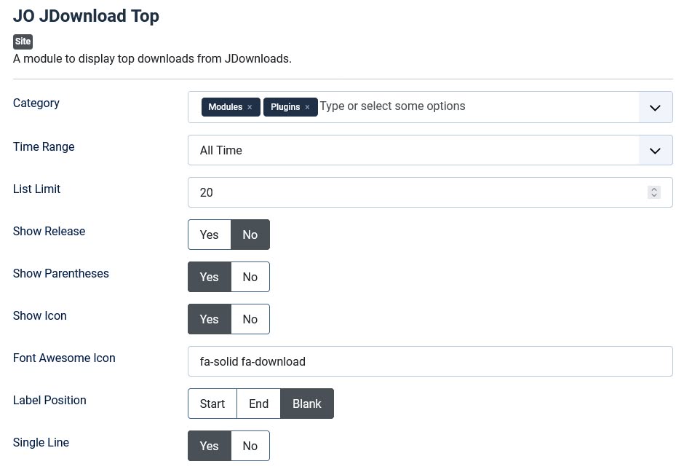Click the Site badge

(x=23, y=42)
